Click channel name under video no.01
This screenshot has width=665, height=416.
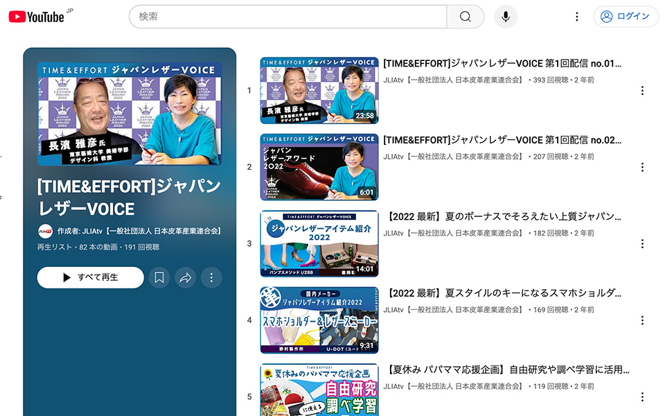click(453, 80)
